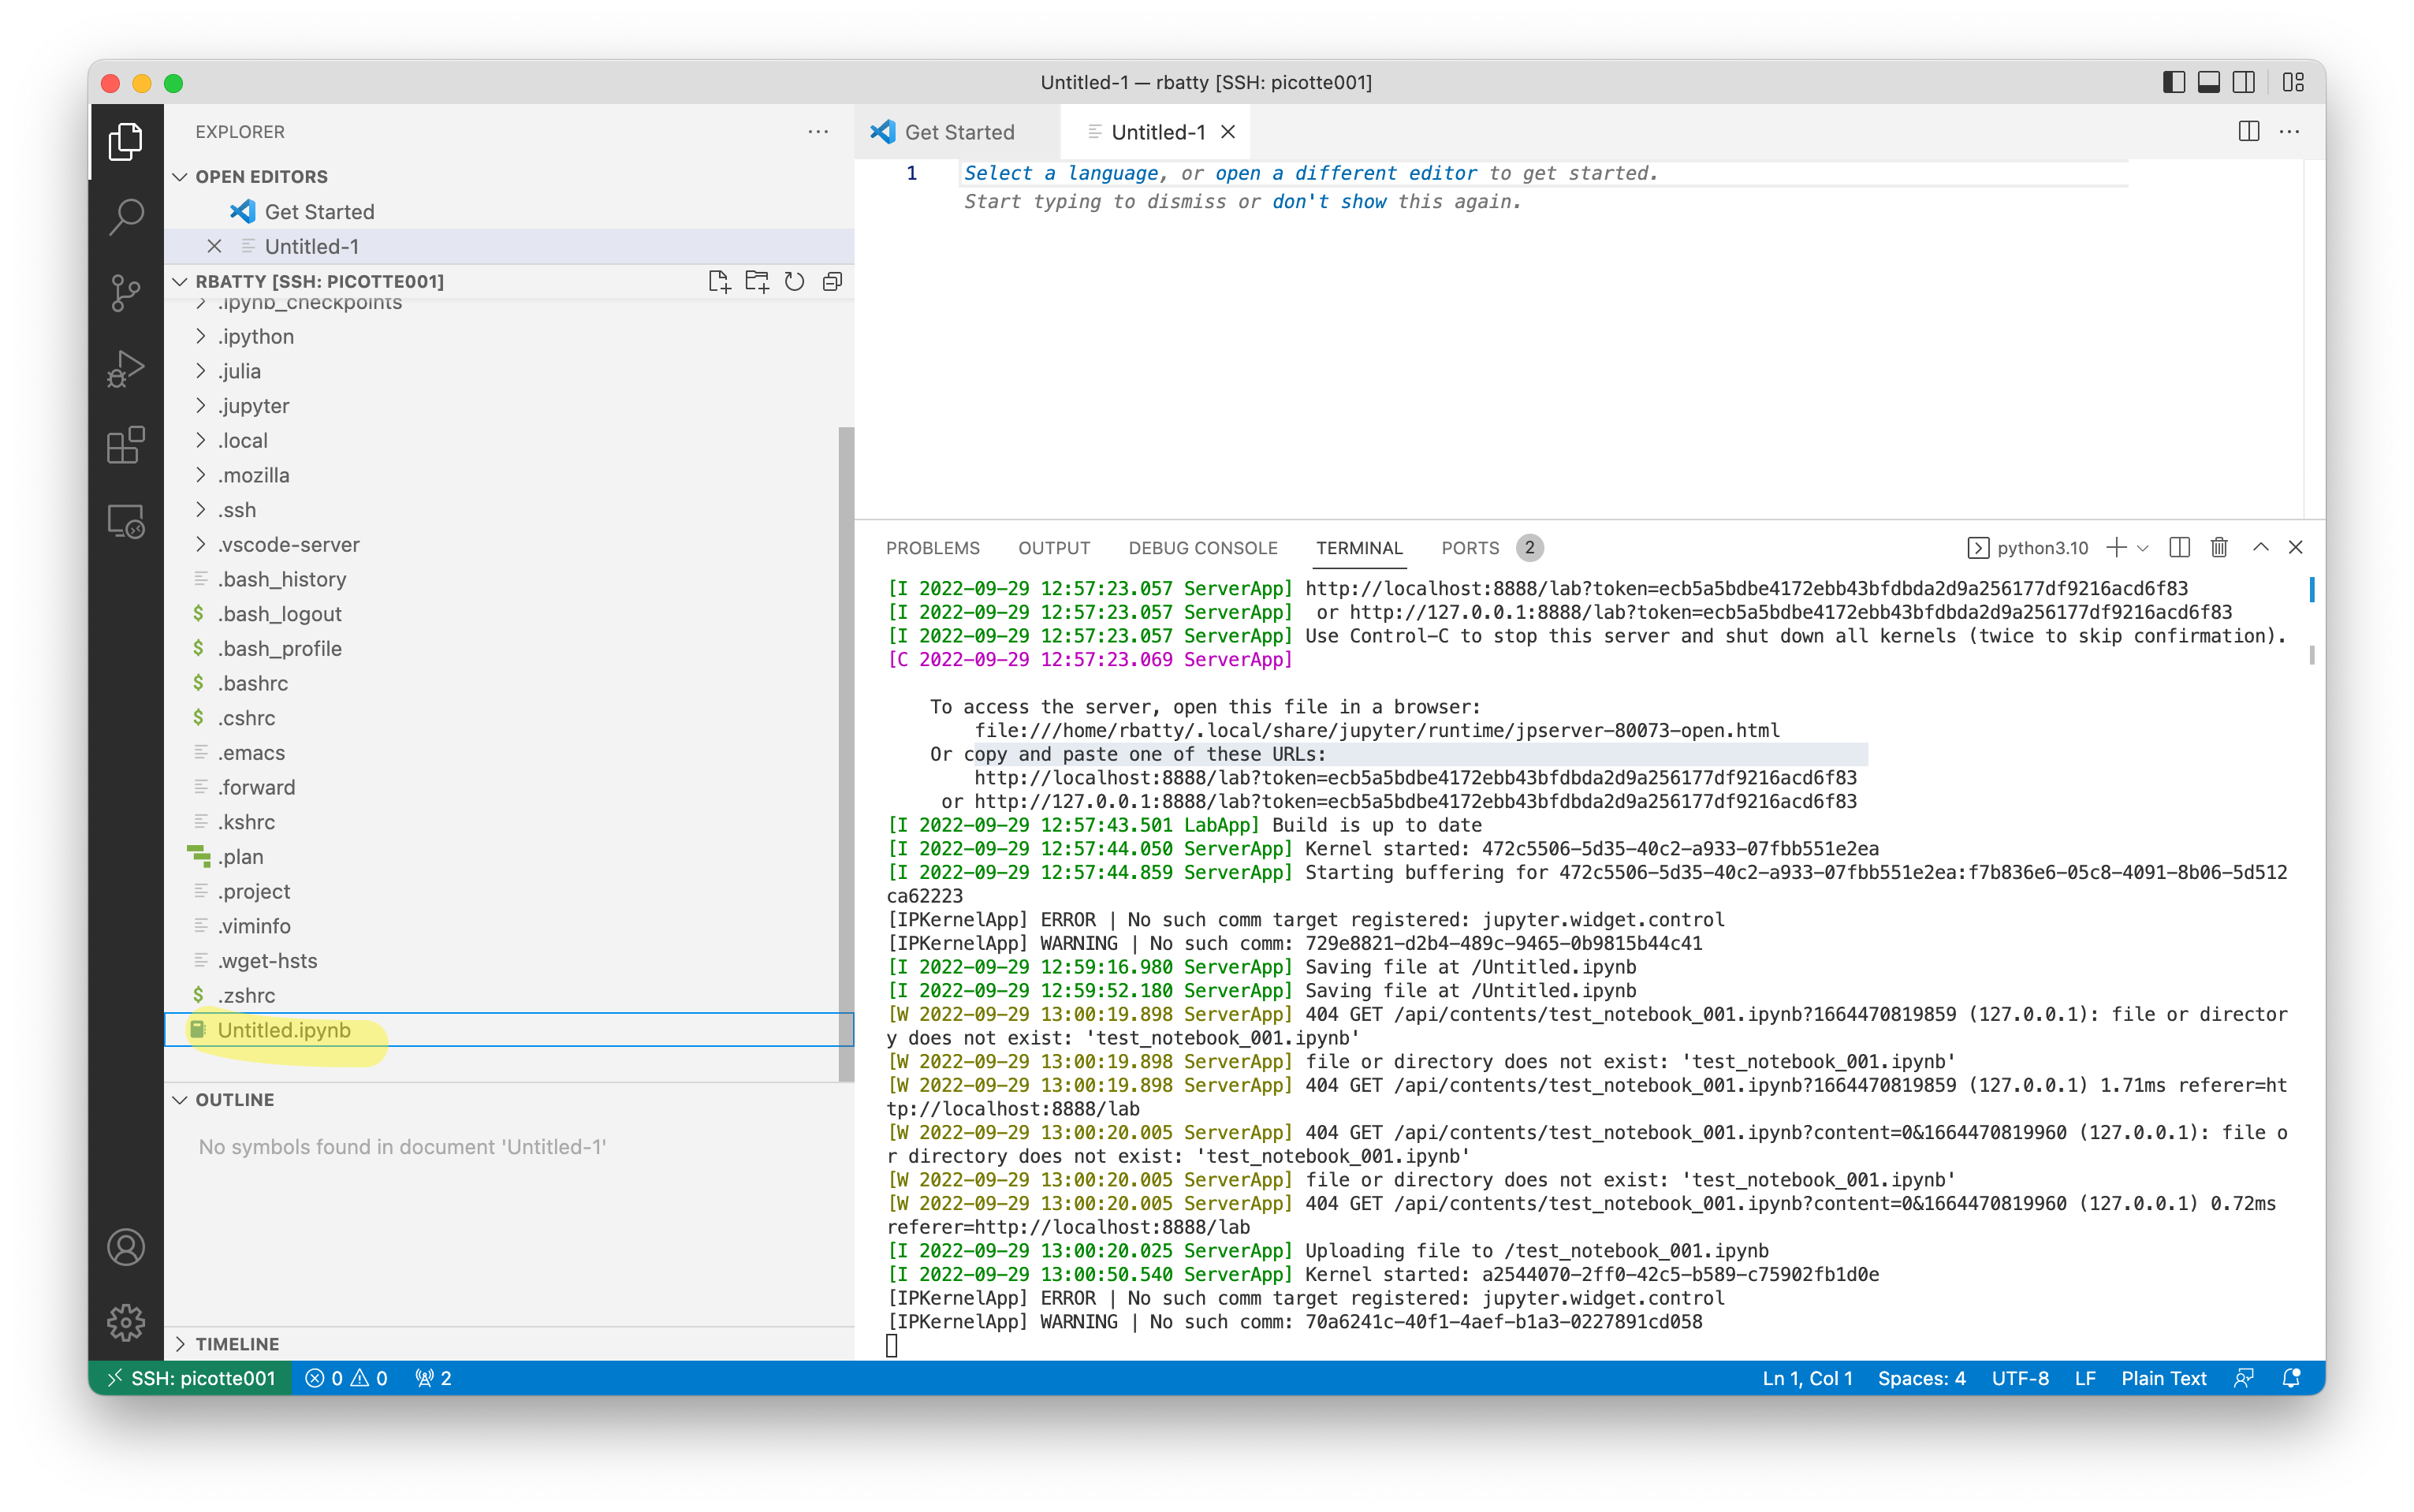Viewport: 2414px width, 1512px height.
Task: Click New File icon in explorer header
Action: [x=719, y=281]
